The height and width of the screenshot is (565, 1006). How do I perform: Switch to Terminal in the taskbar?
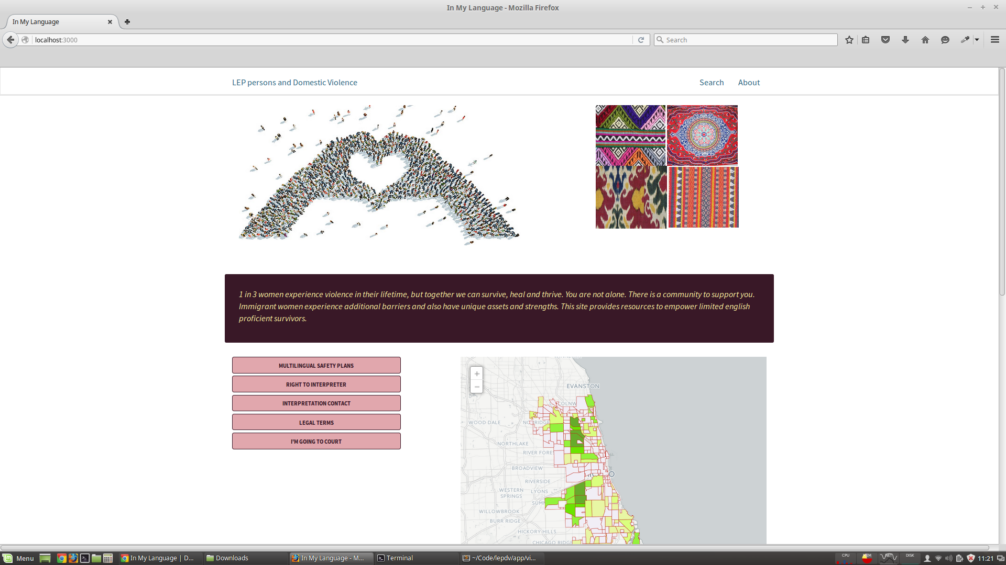[399, 558]
